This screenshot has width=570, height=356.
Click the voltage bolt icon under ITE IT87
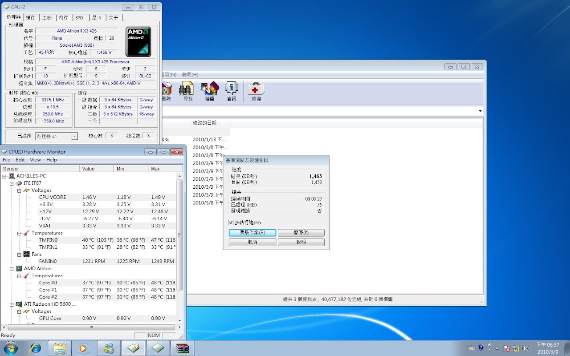pyautogui.click(x=26, y=190)
